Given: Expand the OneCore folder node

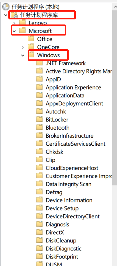Looking at the screenshot, I should coord(23,47).
